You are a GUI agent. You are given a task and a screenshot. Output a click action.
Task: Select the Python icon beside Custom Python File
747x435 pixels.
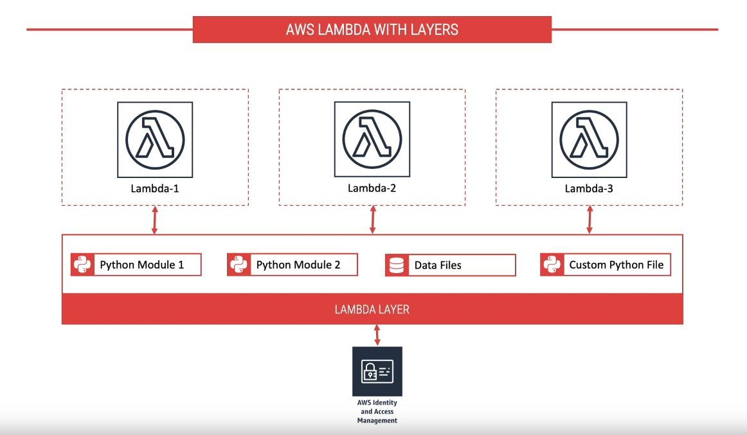click(x=552, y=265)
